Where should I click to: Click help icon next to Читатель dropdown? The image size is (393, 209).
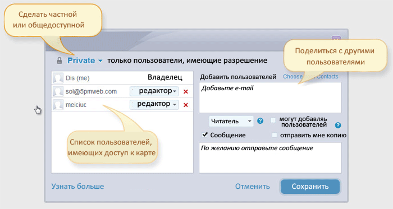pyautogui.click(x=261, y=121)
